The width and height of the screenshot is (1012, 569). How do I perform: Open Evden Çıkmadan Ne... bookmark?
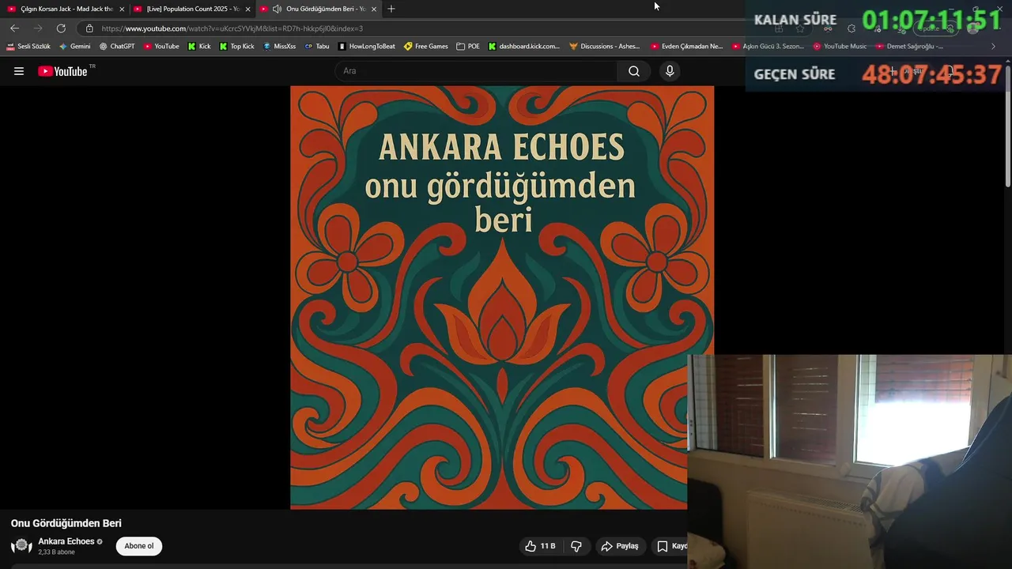tap(687, 47)
